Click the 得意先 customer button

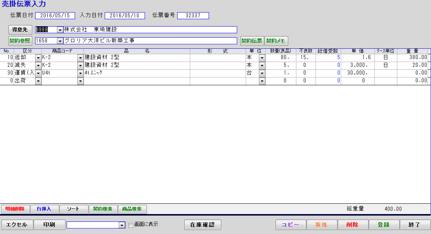click(20, 30)
